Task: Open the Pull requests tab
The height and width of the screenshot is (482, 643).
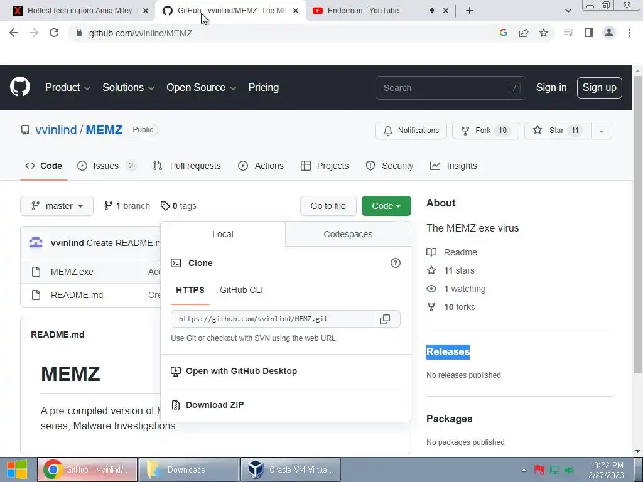Action: pos(187,166)
